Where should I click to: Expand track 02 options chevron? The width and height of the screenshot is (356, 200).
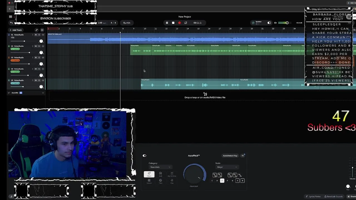point(43,46)
